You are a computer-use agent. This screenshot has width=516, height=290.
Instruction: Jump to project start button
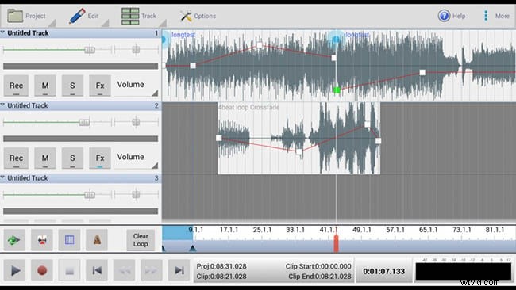(97, 270)
